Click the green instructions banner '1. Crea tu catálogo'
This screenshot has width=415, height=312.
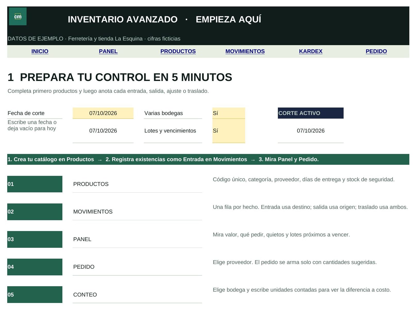pos(208,159)
